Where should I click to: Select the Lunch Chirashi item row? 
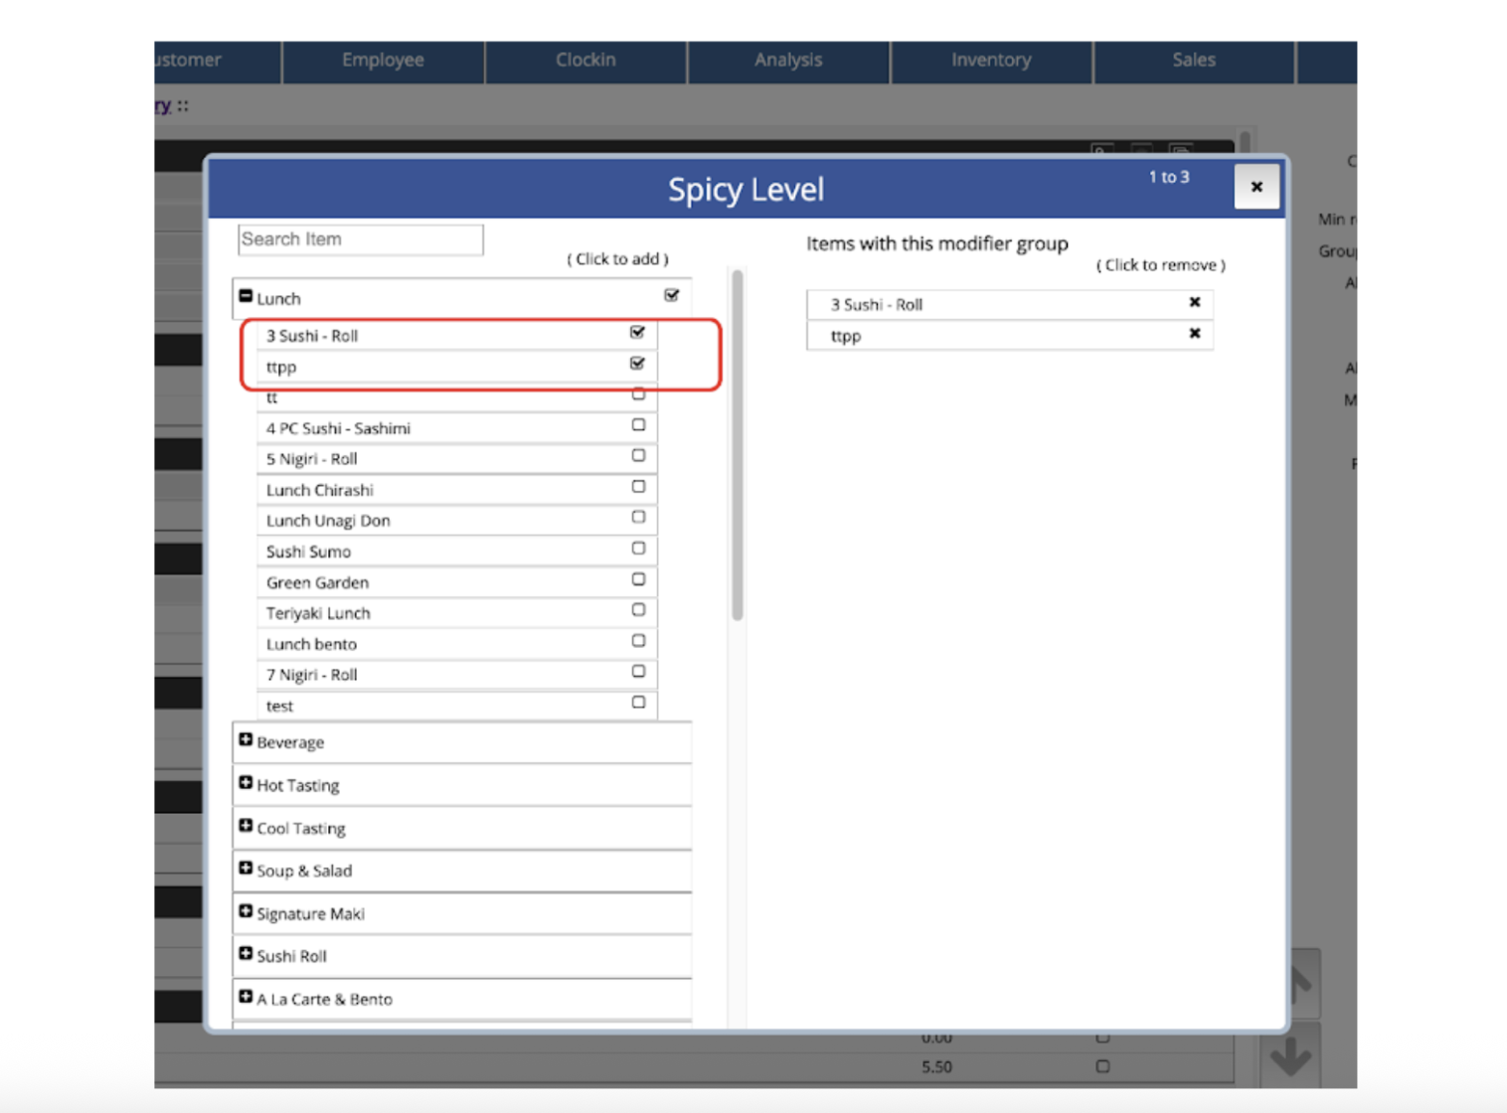click(456, 490)
